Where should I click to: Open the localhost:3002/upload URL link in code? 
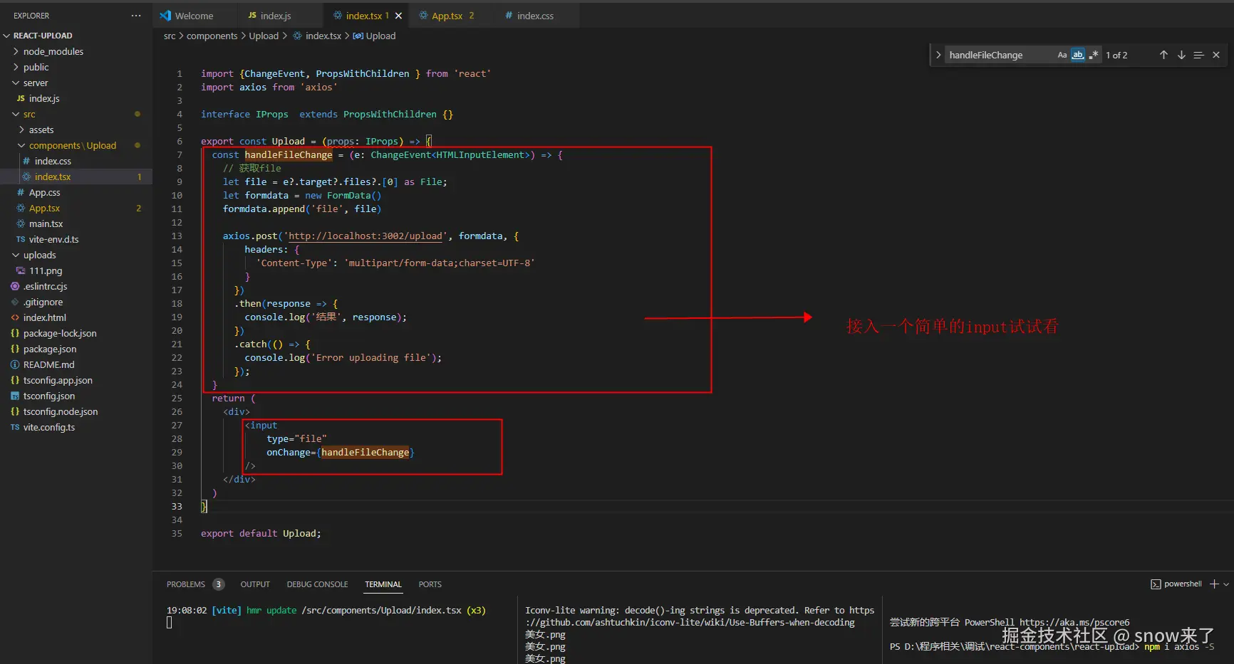coord(365,236)
